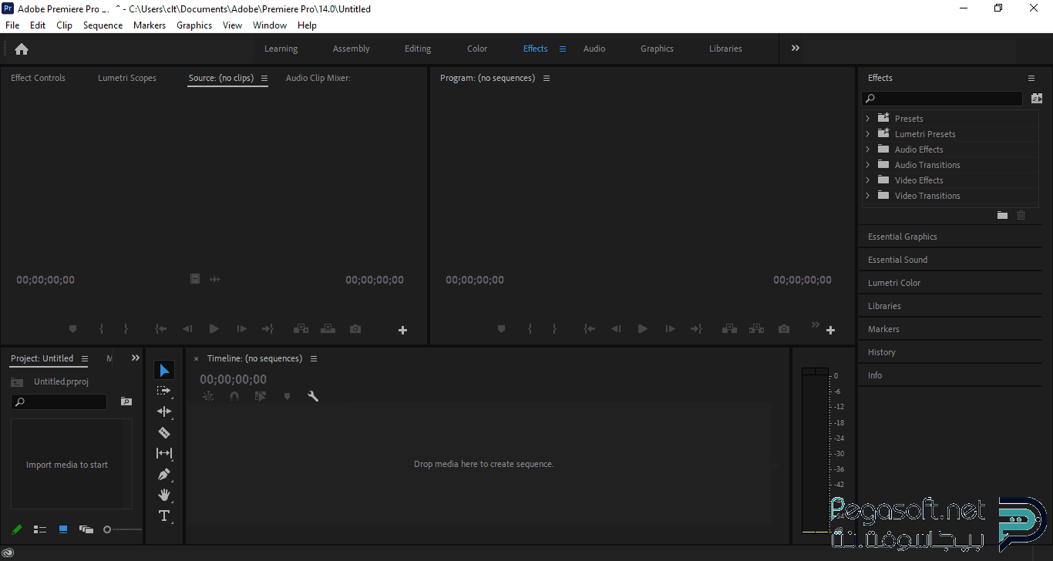Open the Creative Cloud status icon
The height and width of the screenshot is (561, 1053).
(x=8, y=553)
